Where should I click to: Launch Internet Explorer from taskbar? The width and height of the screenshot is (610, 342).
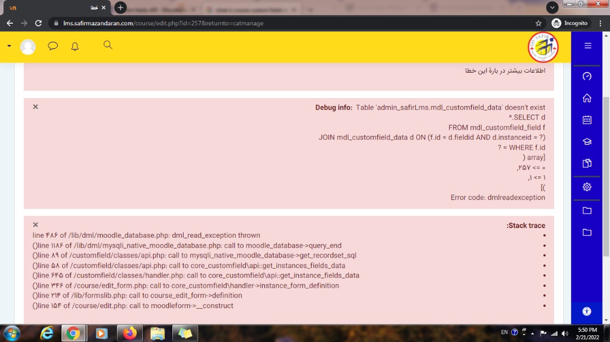(x=47, y=333)
